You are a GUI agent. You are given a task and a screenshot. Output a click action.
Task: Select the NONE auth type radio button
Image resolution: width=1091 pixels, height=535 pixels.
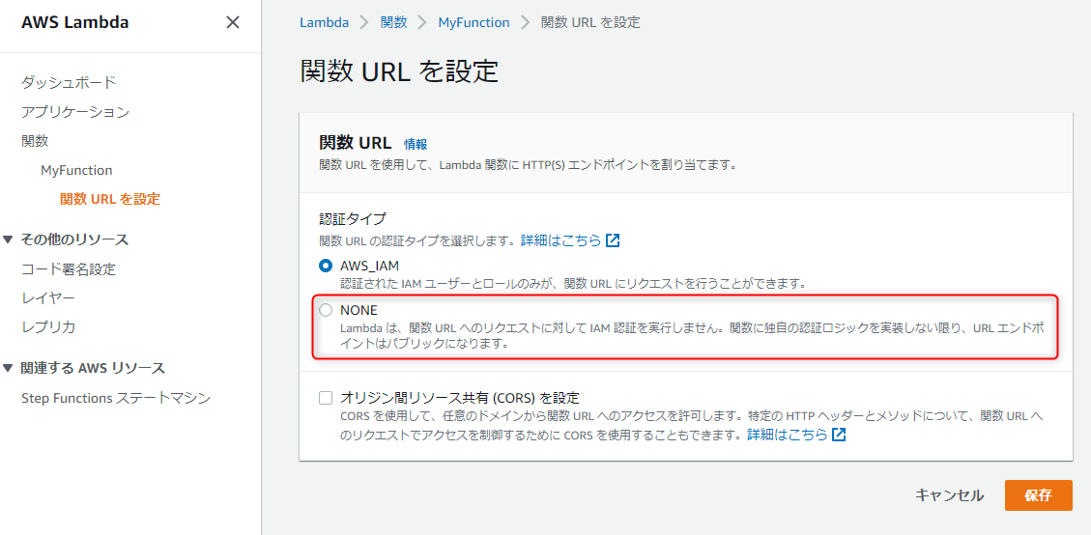click(326, 310)
